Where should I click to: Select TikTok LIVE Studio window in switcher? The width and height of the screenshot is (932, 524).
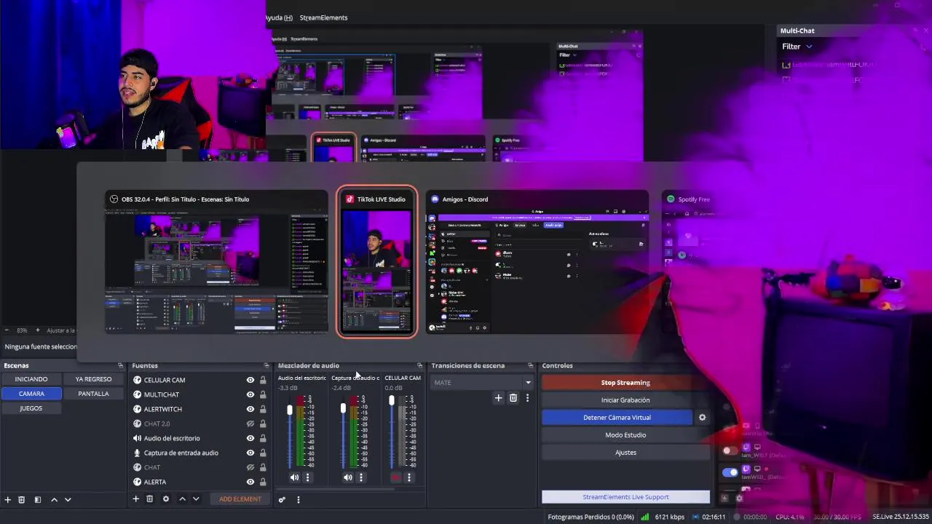click(x=377, y=263)
